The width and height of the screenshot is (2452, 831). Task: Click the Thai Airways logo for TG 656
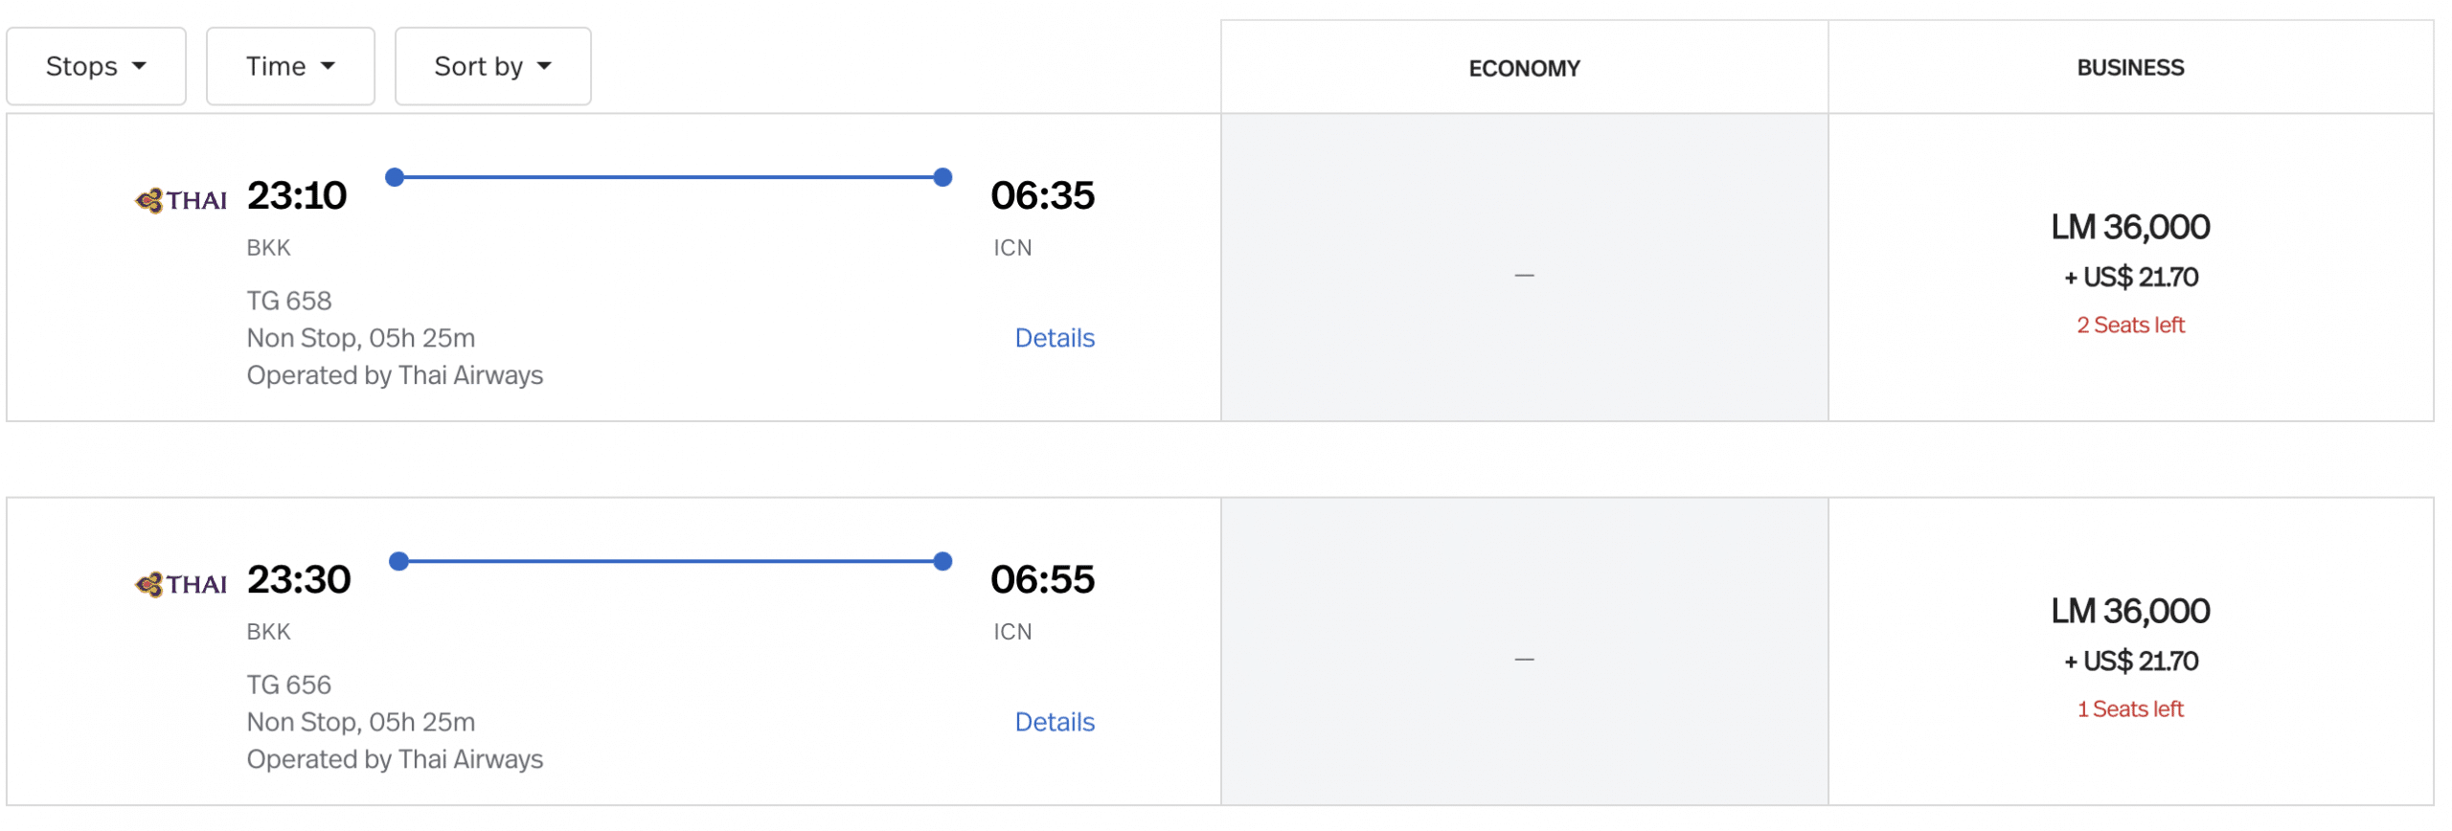[181, 584]
